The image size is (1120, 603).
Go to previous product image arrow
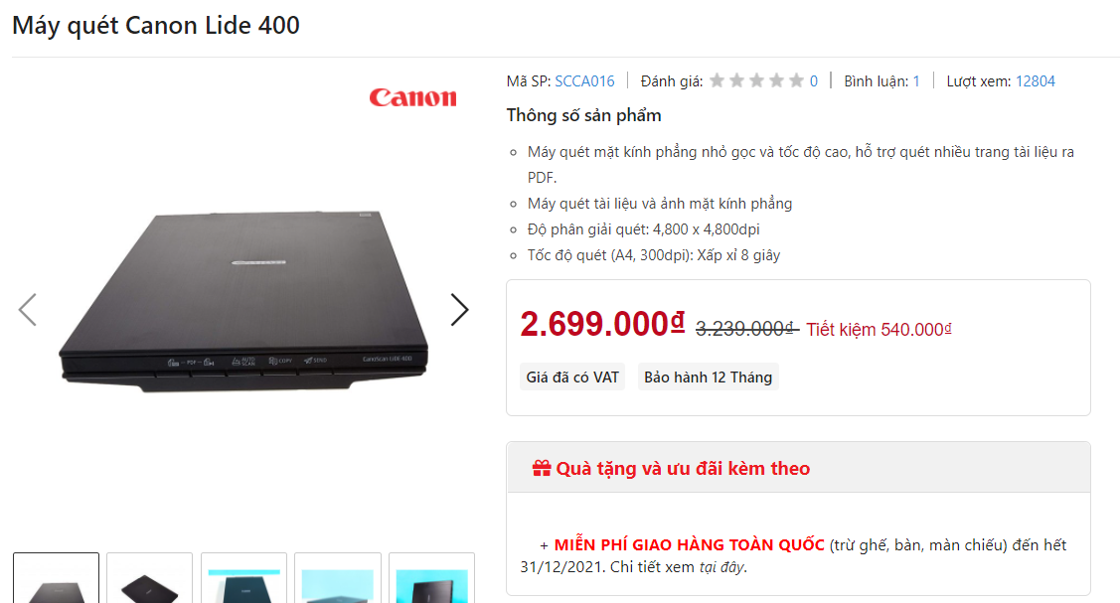(x=27, y=310)
